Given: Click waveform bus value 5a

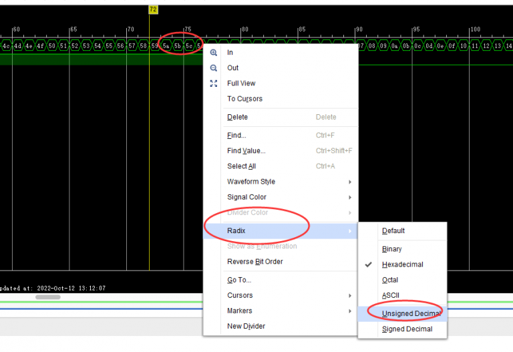Looking at the screenshot, I should (166, 45).
